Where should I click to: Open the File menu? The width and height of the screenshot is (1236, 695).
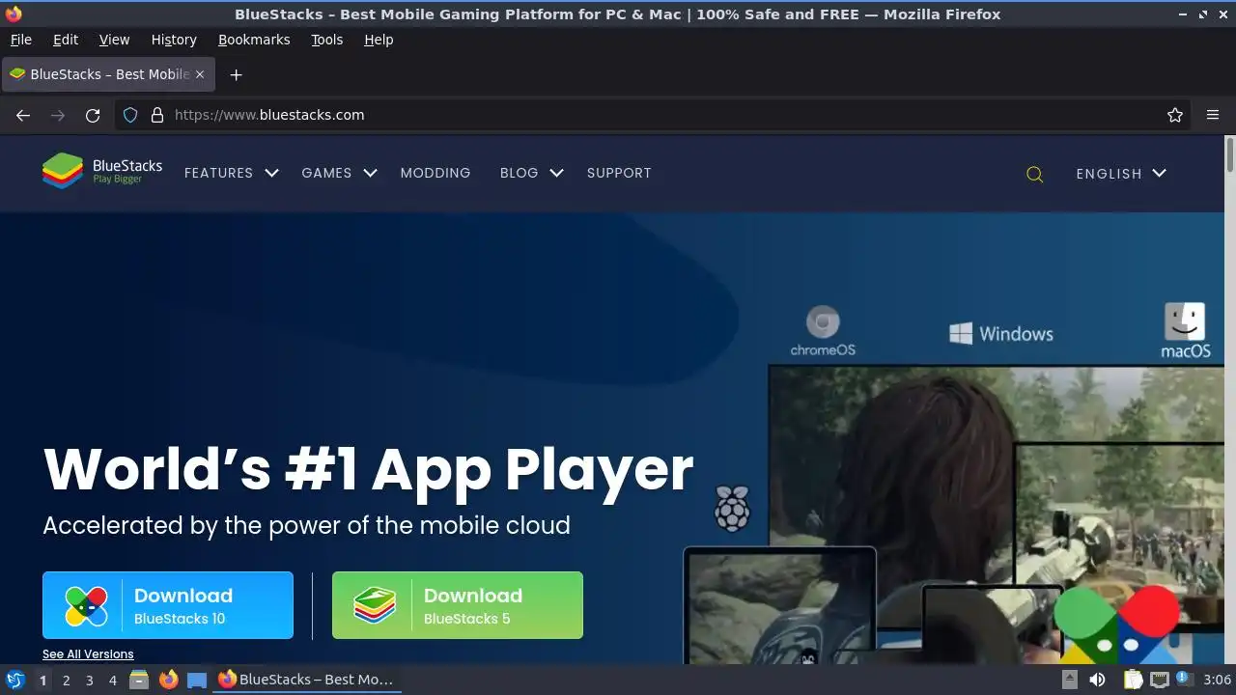tap(20, 40)
